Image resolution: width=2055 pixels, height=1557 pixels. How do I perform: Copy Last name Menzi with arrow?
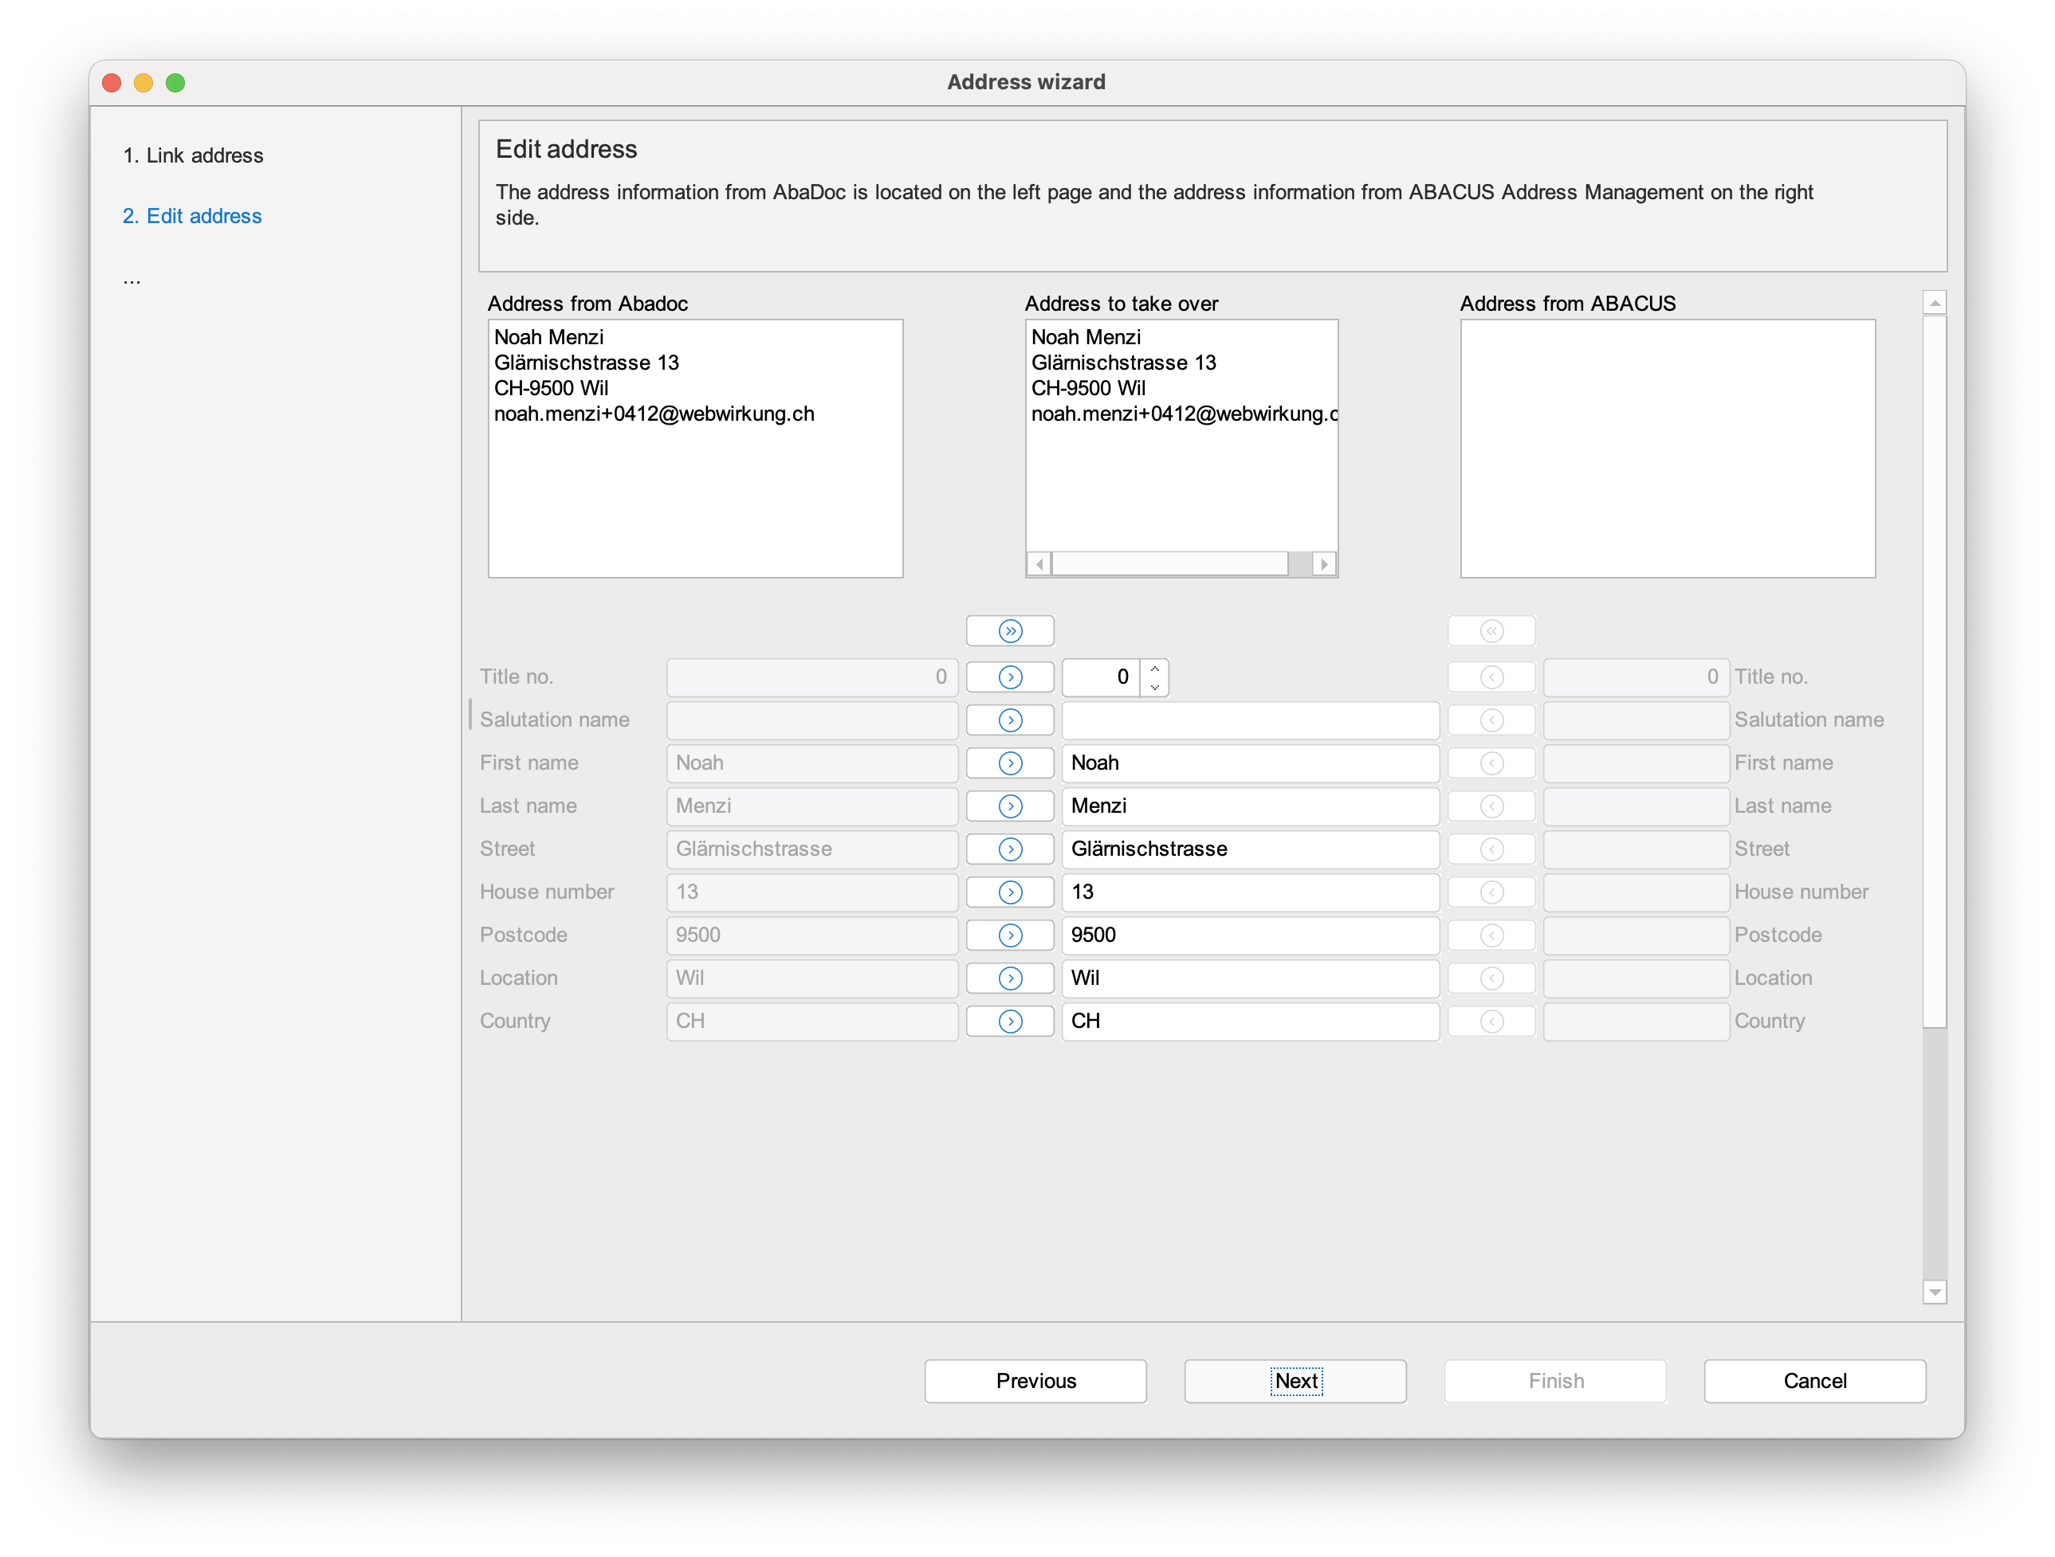pos(1010,806)
